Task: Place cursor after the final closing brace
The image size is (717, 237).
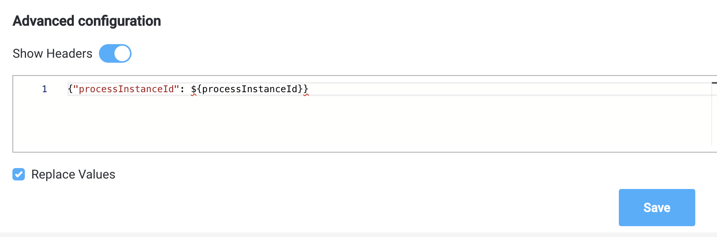Action: 309,89
